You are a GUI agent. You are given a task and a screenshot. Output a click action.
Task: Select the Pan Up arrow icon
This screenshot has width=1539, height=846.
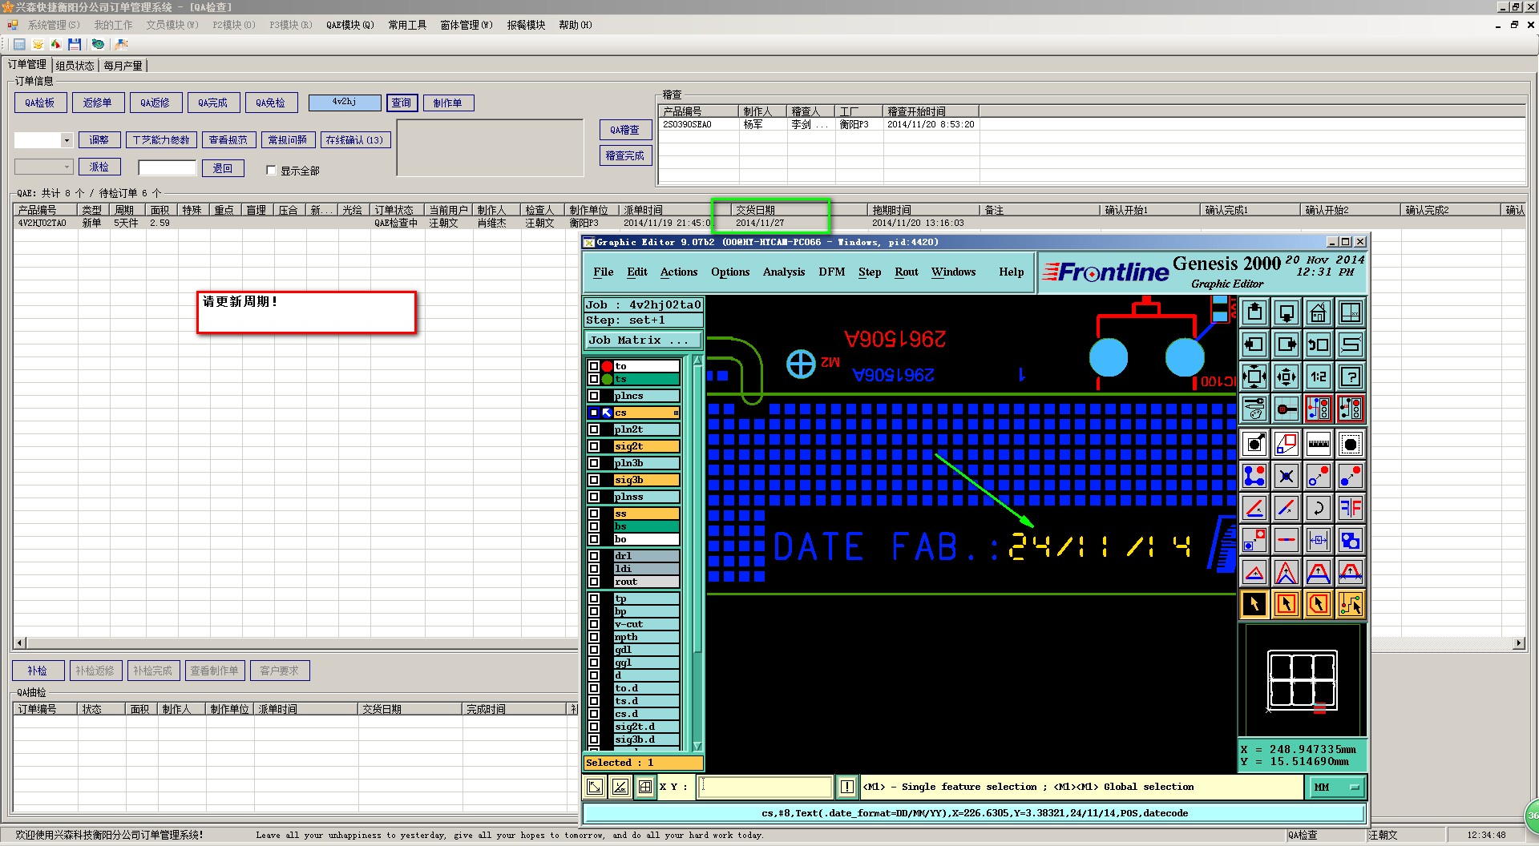[1254, 312]
